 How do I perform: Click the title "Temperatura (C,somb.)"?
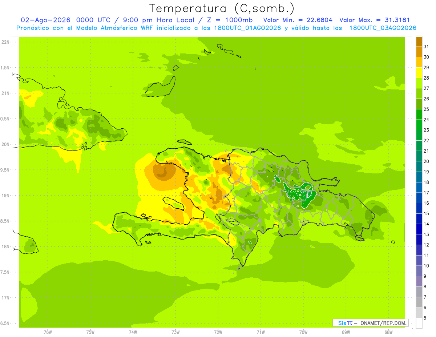(222, 8)
